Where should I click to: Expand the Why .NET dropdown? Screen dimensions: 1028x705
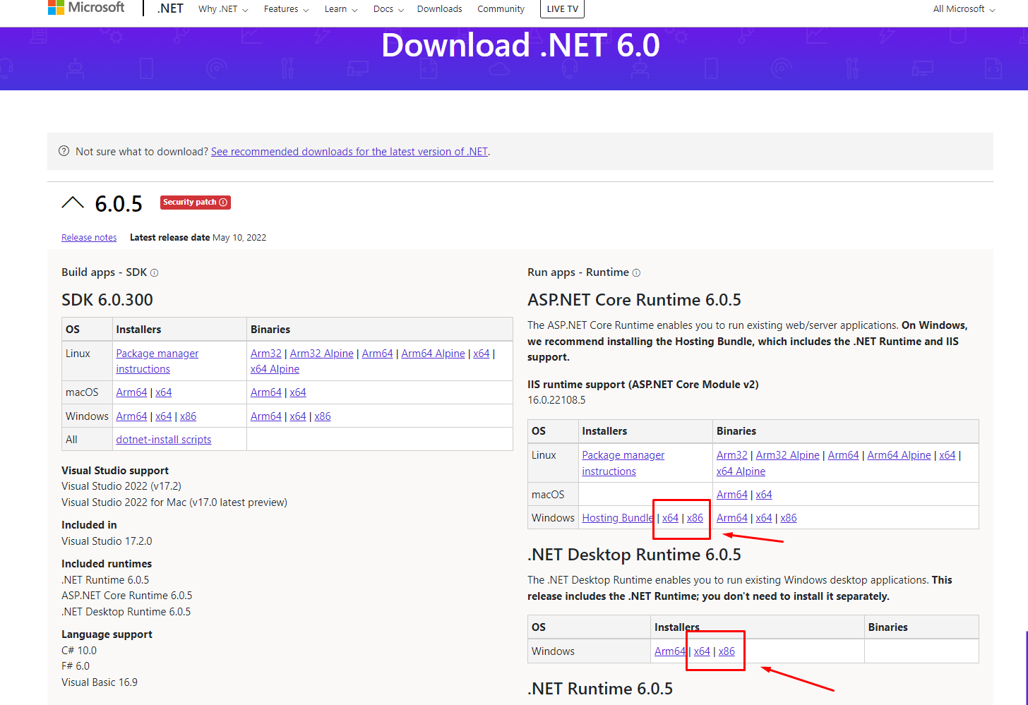(223, 9)
